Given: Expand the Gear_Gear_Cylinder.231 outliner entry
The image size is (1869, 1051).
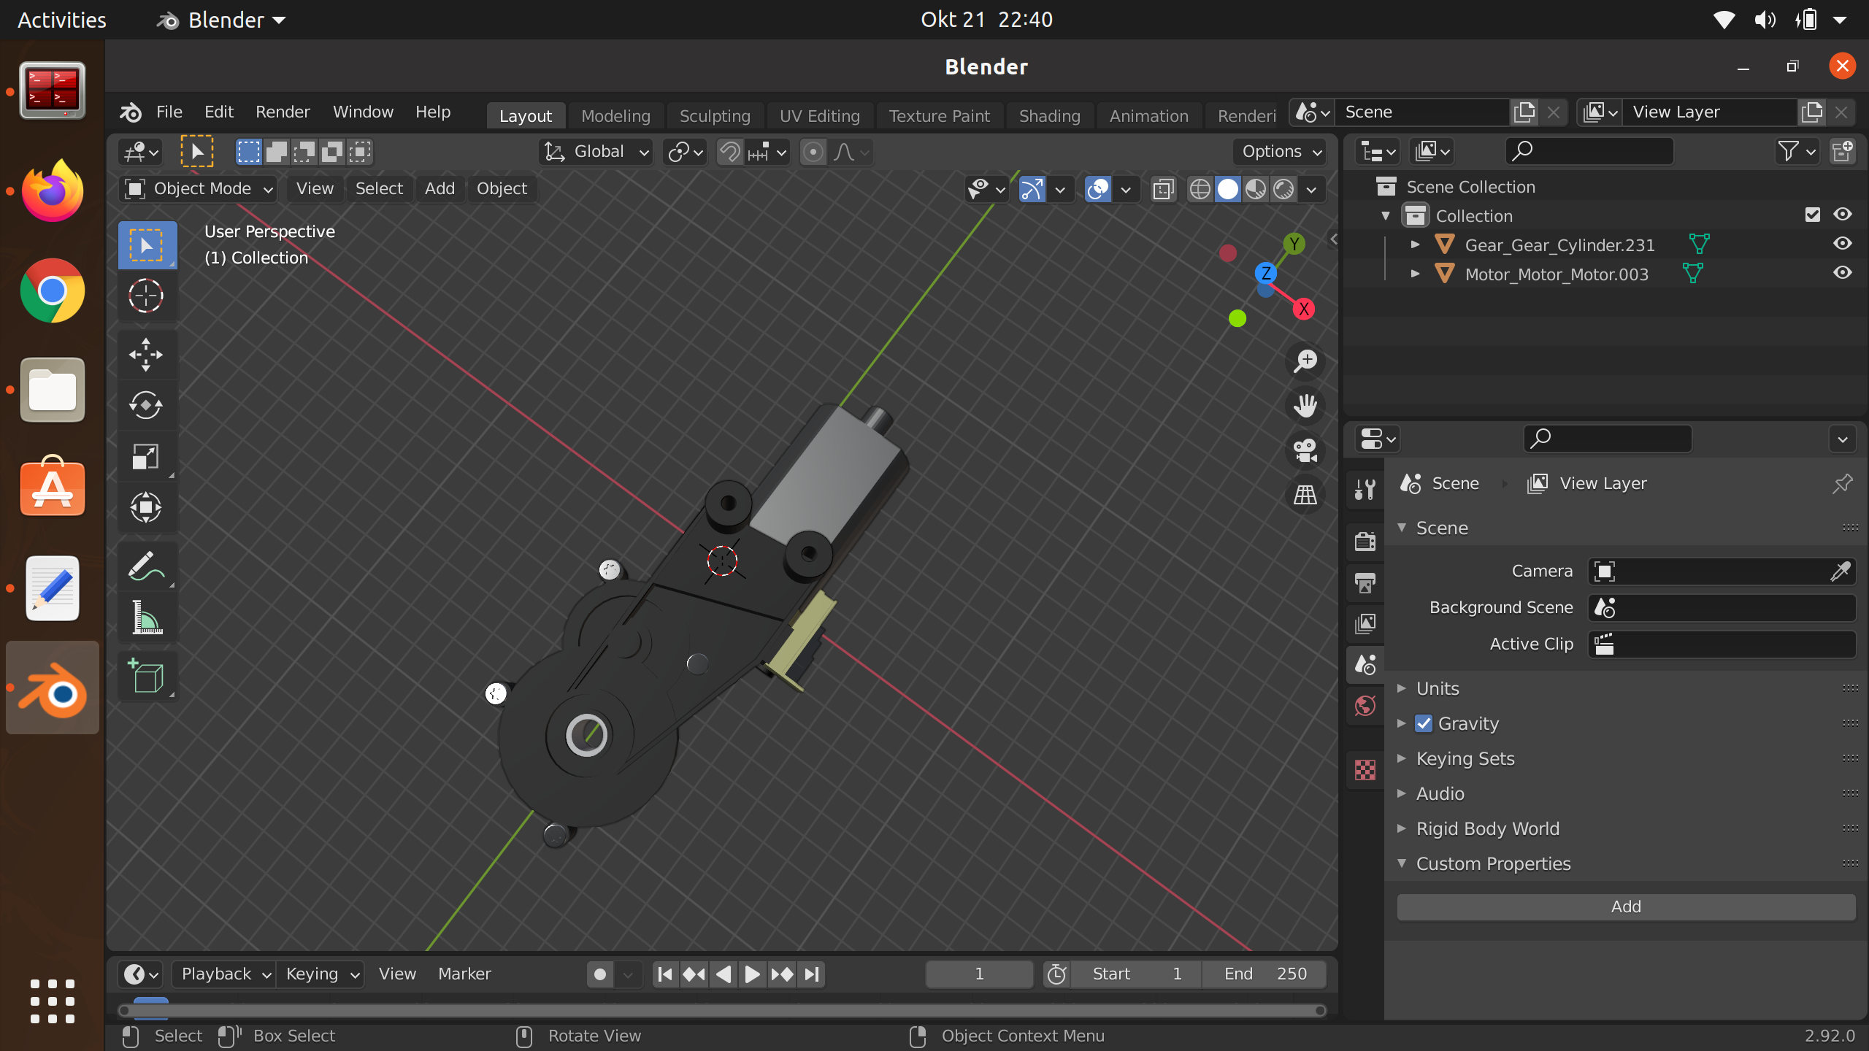Looking at the screenshot, I should click(1414, 245).
